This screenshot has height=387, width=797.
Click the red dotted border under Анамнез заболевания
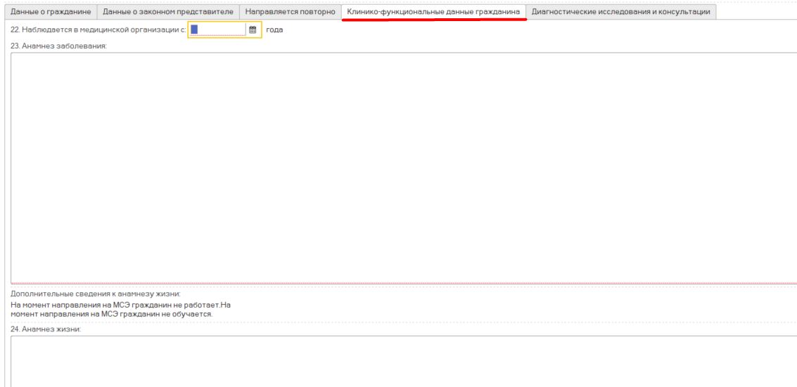coord(401,284)
